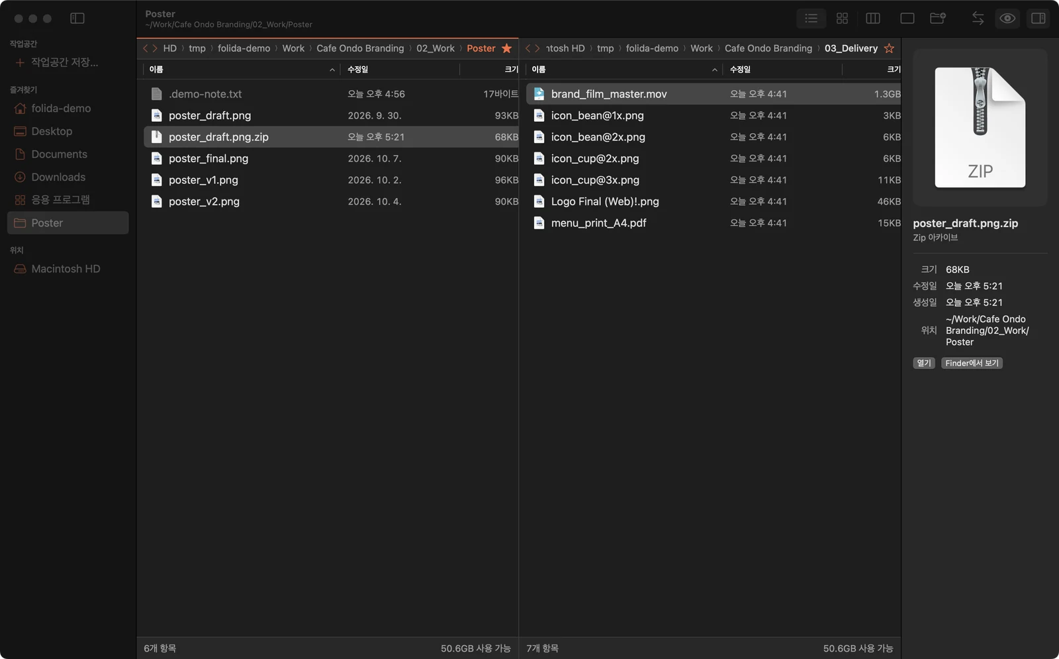This screenshot has width=1059, height=659.
Task: Click the plus icon for 작업공간 저장
Action: [20, 62]
